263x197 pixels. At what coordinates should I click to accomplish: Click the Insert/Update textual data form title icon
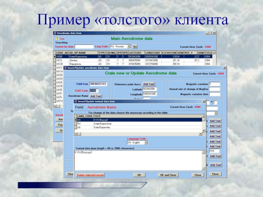coord(76,101)
